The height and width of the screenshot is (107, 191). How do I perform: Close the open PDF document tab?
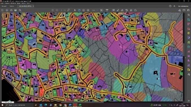point(33,6)
